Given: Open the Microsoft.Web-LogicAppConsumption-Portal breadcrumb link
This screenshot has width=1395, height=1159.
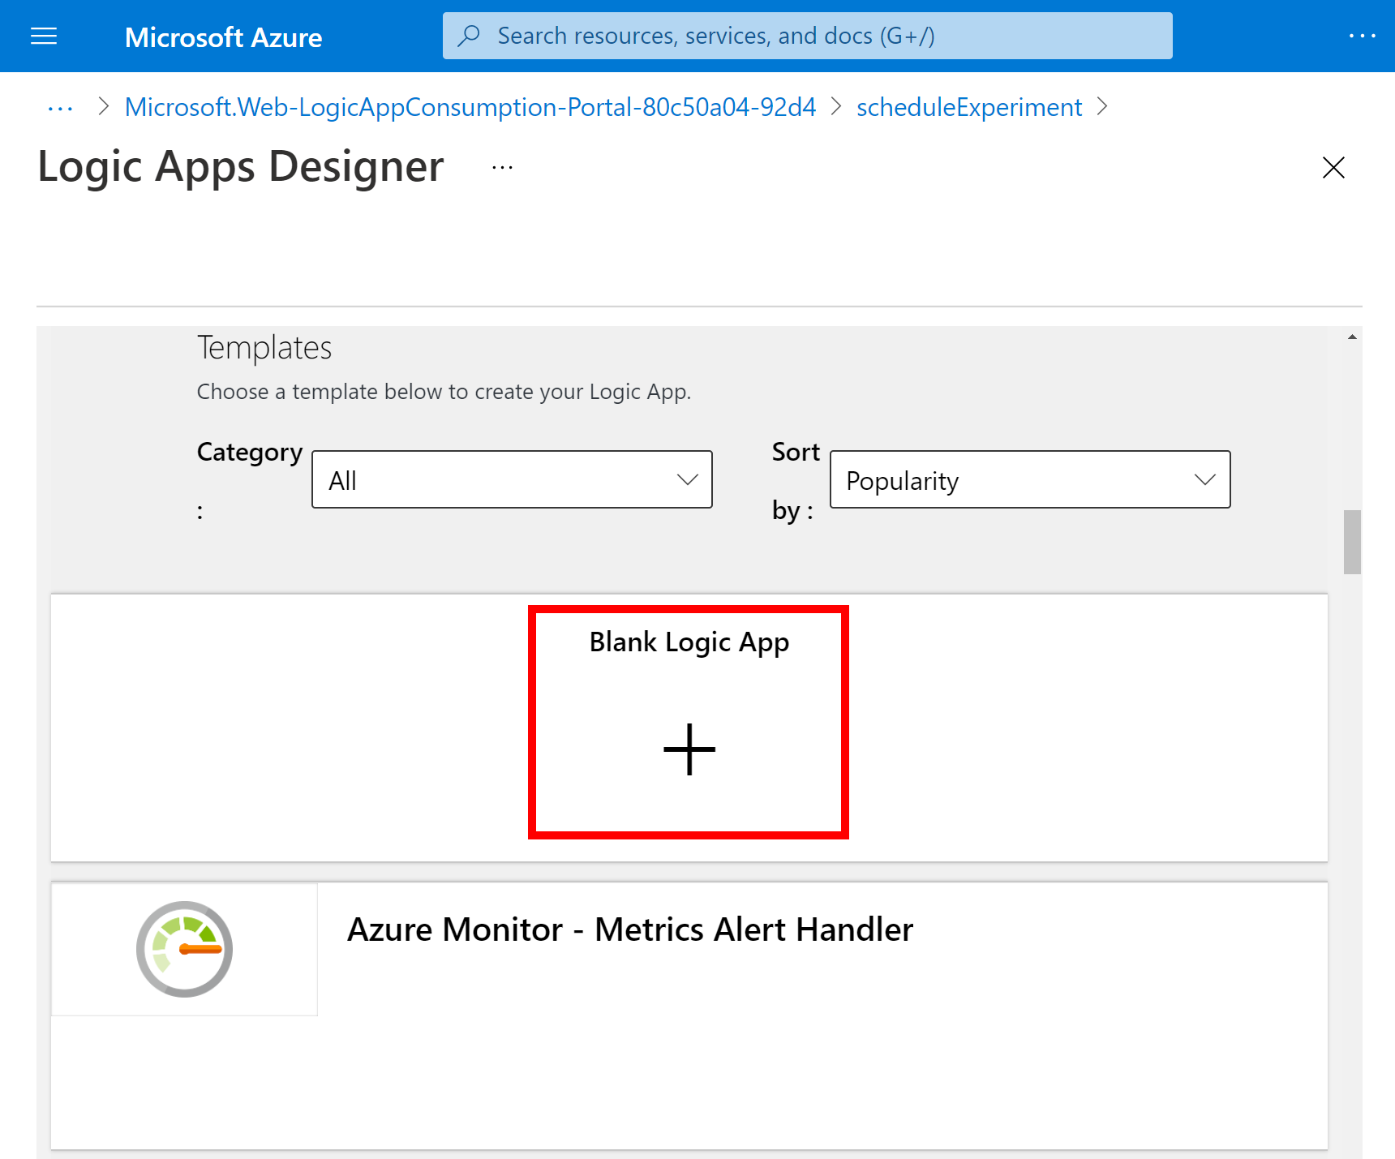Looking at the screenshot, I should (470, 106).
